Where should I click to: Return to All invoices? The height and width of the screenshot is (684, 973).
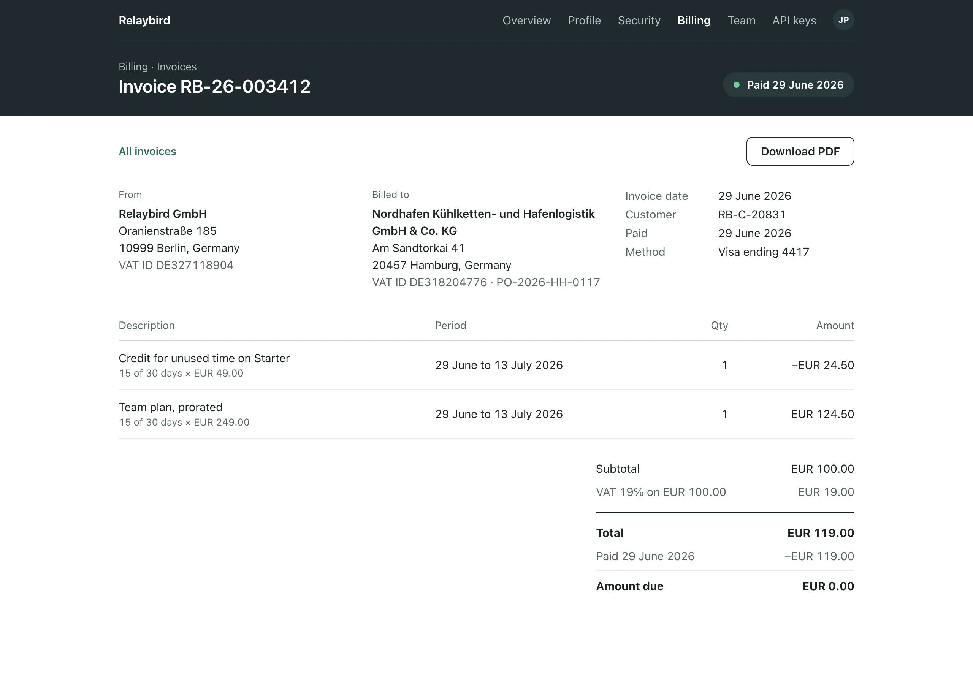click(x=147, y=151)
